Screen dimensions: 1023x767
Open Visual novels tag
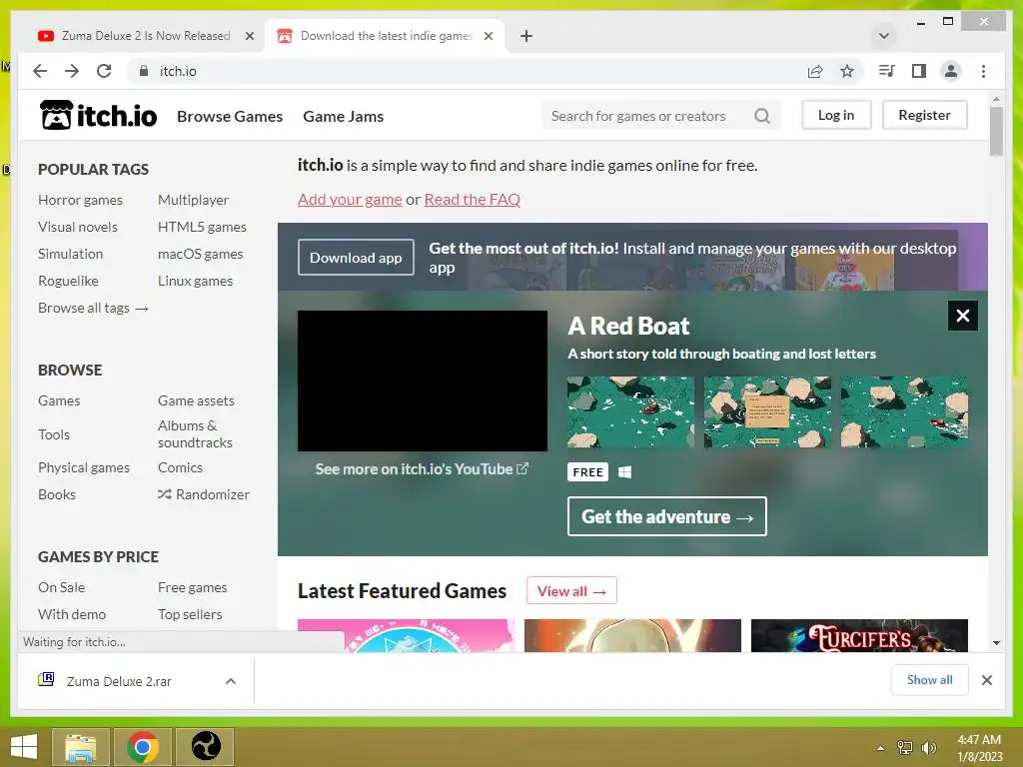[78, 227]
